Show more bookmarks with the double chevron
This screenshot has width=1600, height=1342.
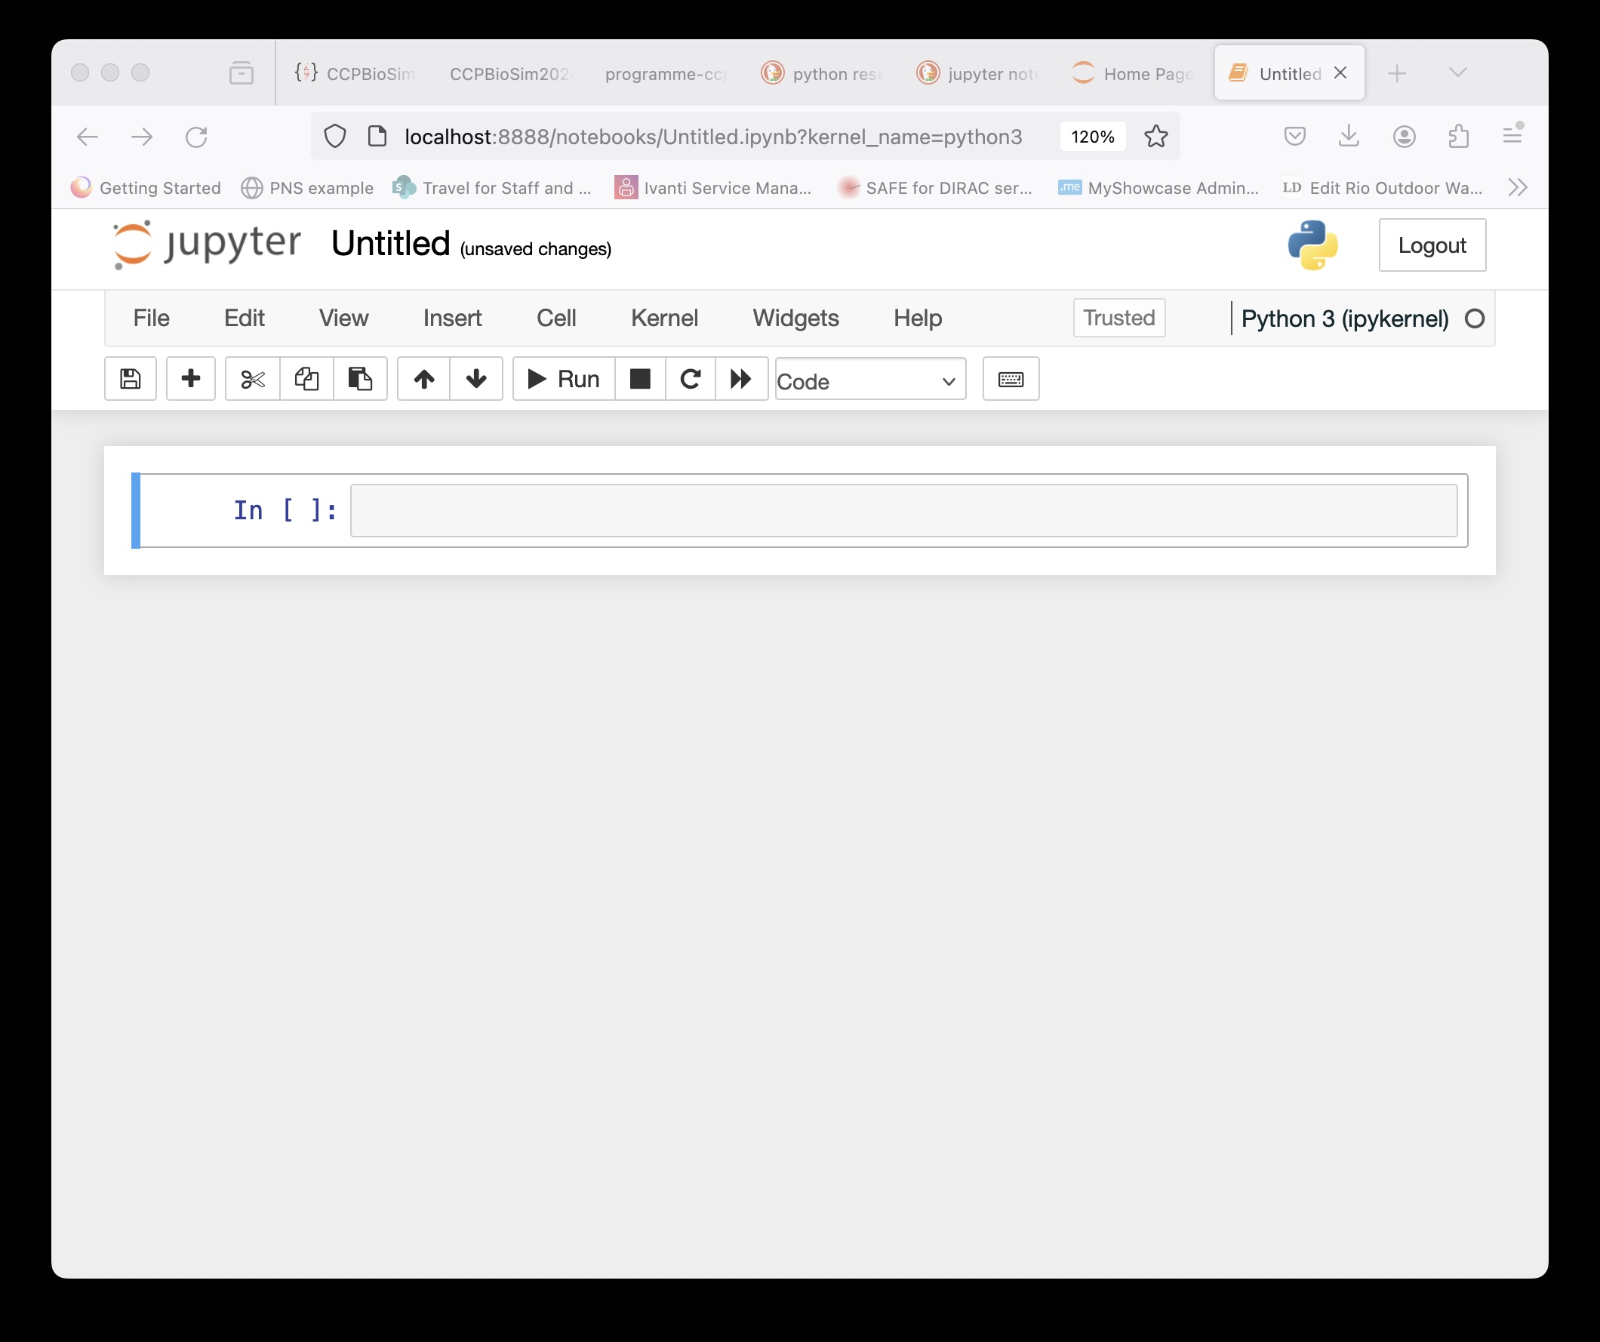[1518, 187]
